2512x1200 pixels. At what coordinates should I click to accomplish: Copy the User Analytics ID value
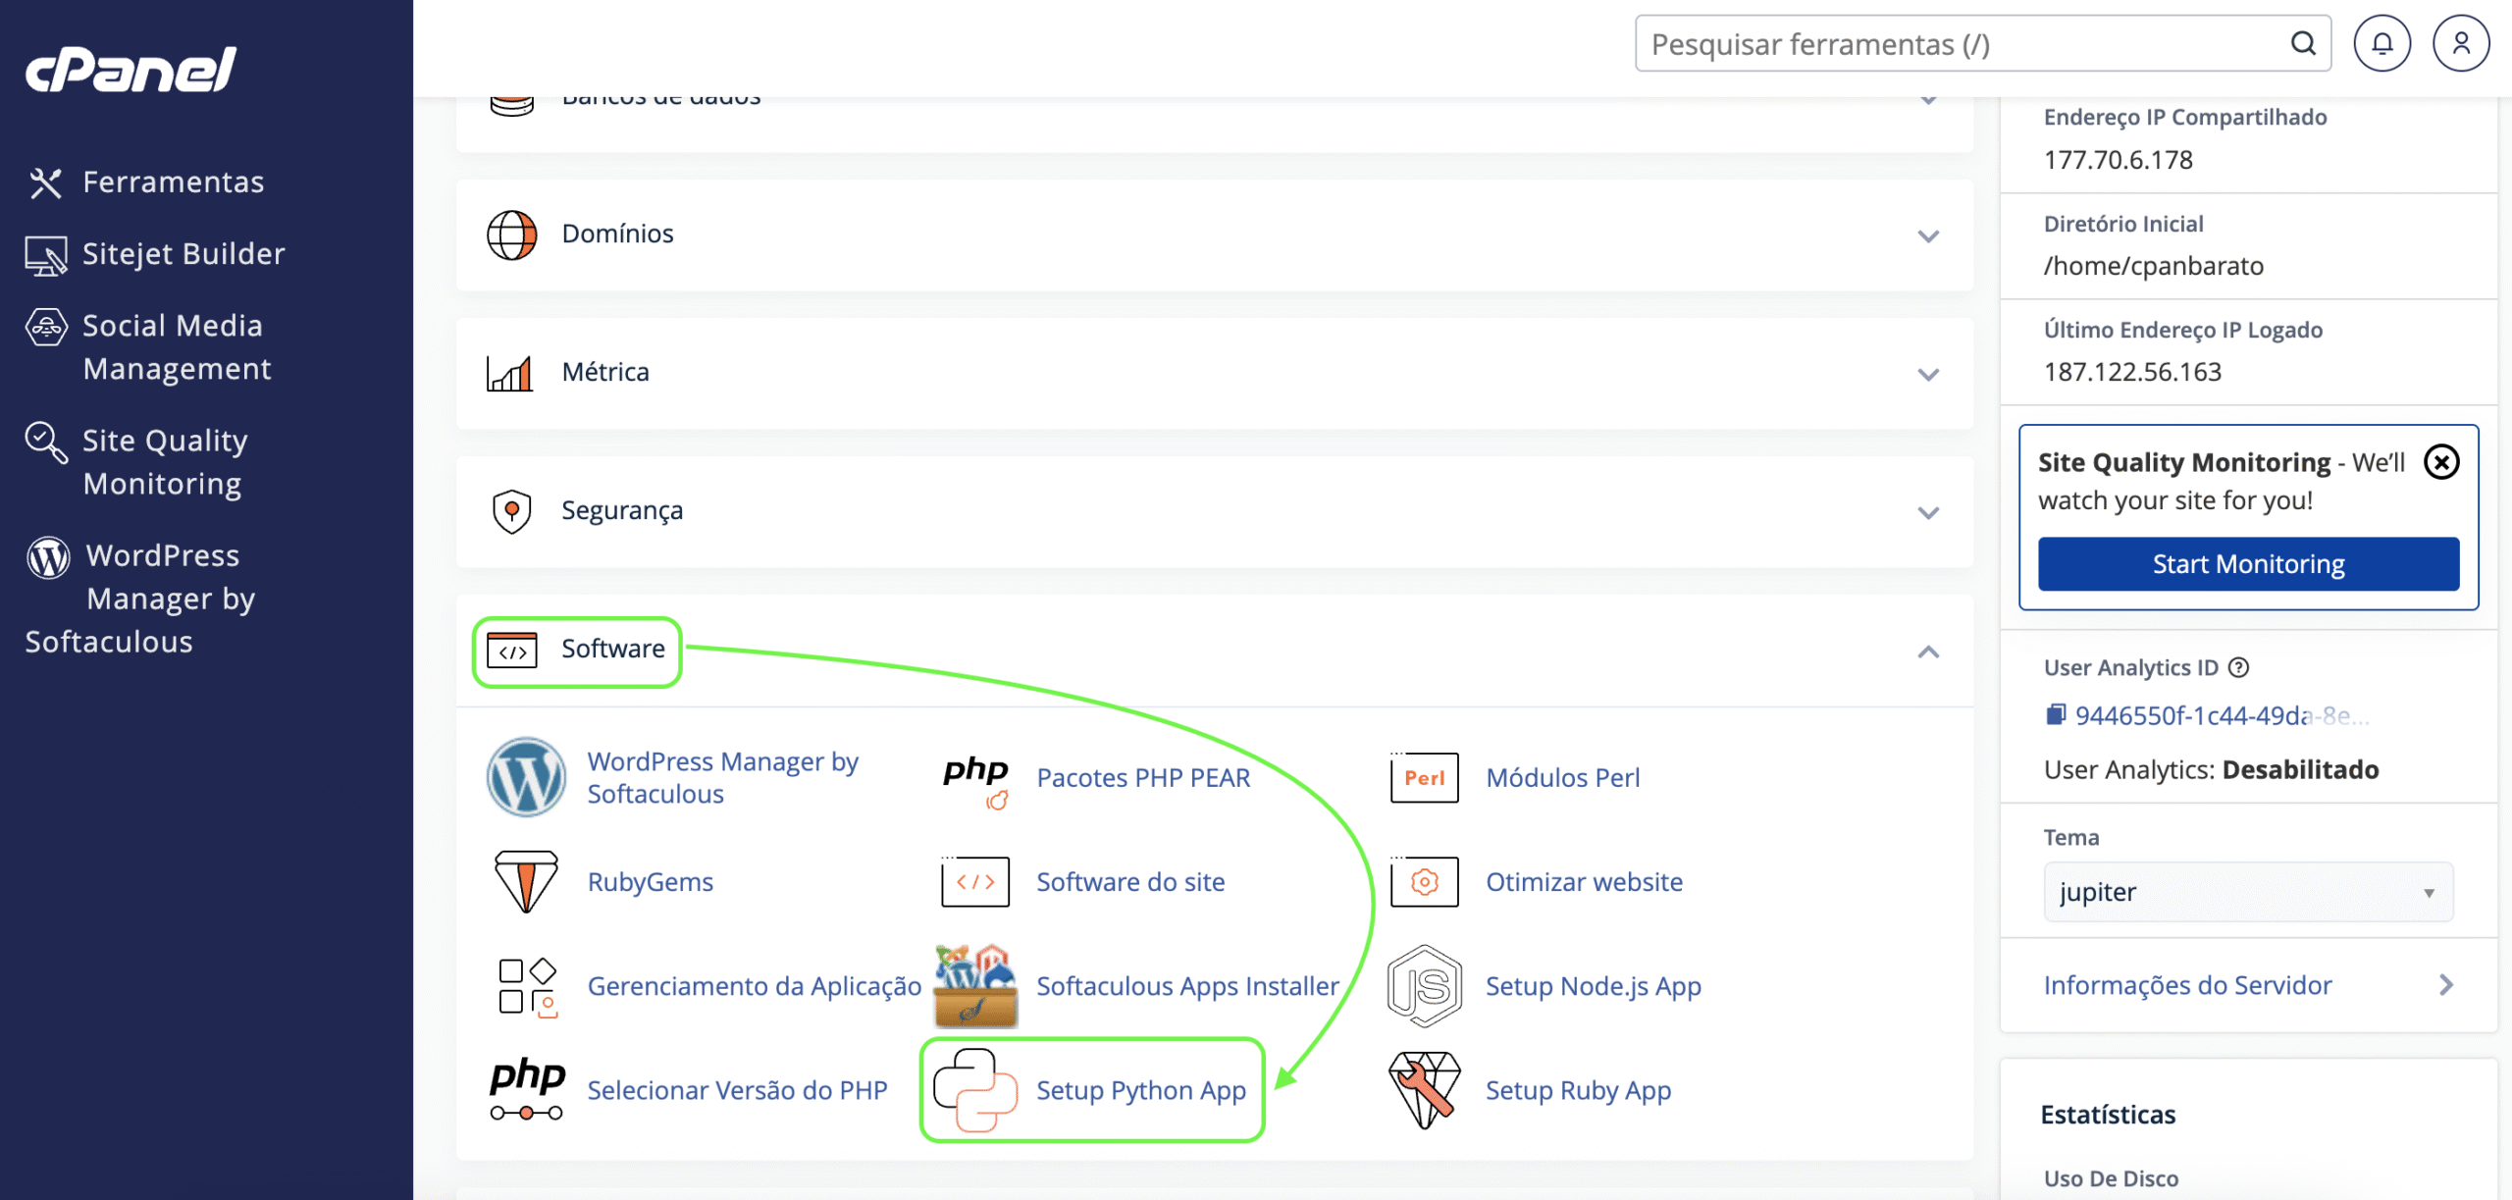point(2222,716)
